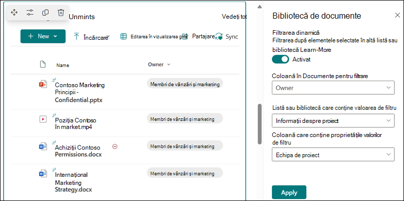
Task: Click the Word icon of Strategy.docx
Action: tap(43, 174)
